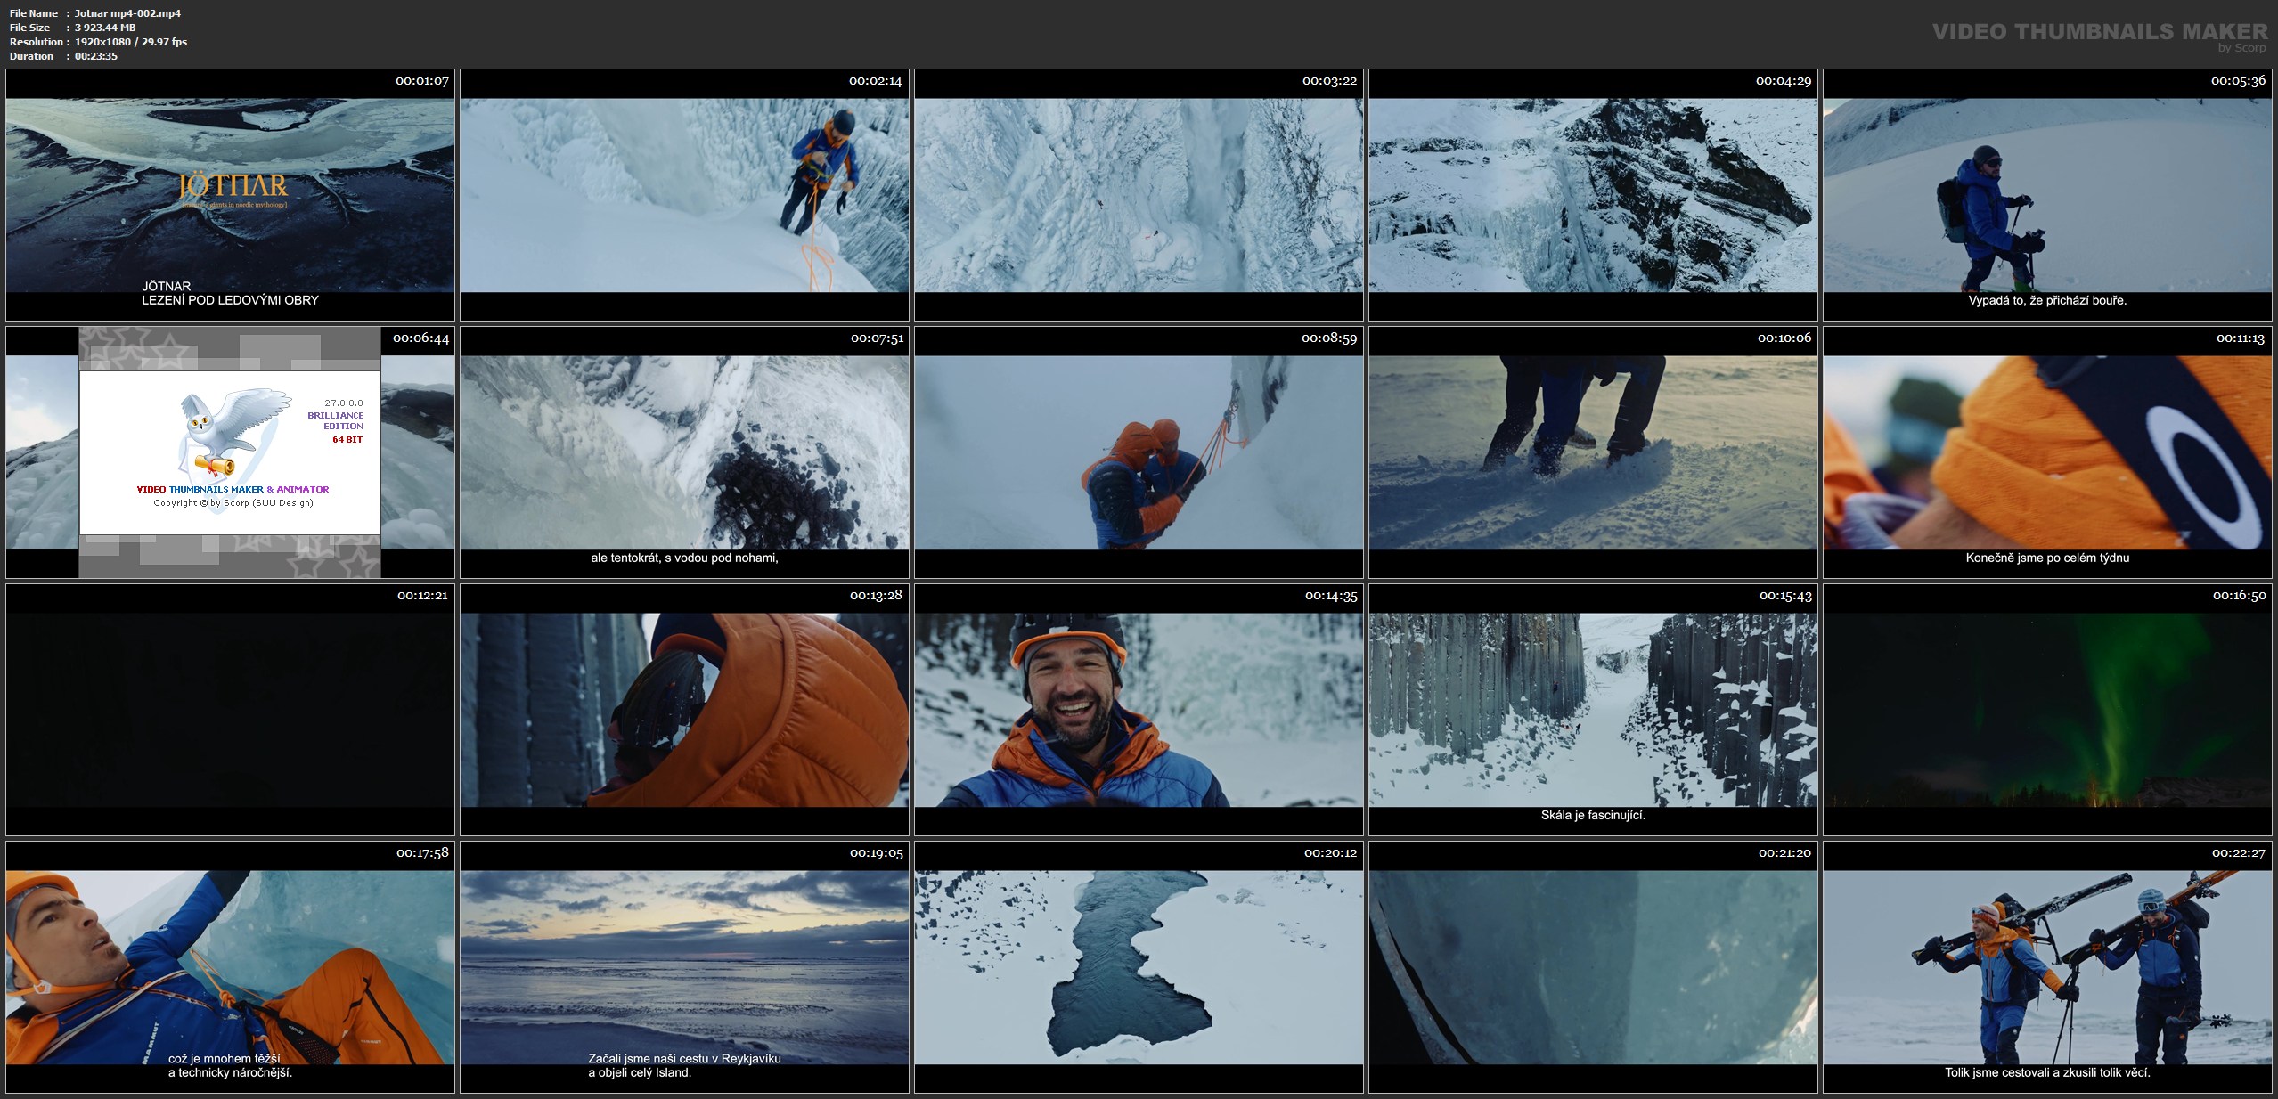The image size is (2278, 1099).
Task: Select the thumbnail timestamped 00:02:14
Action: tap(684, 194)
